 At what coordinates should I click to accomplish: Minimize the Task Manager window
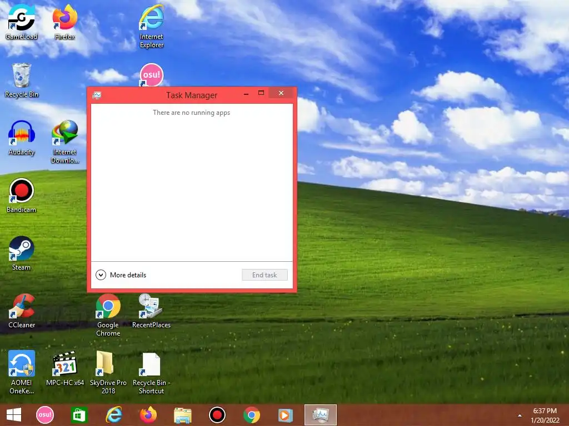246,94
